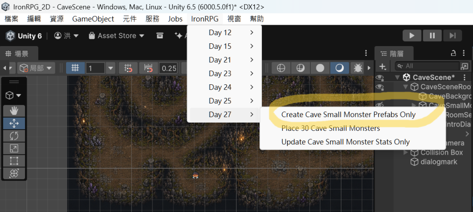Click the tools overlay drag handle

click(14, 82)
